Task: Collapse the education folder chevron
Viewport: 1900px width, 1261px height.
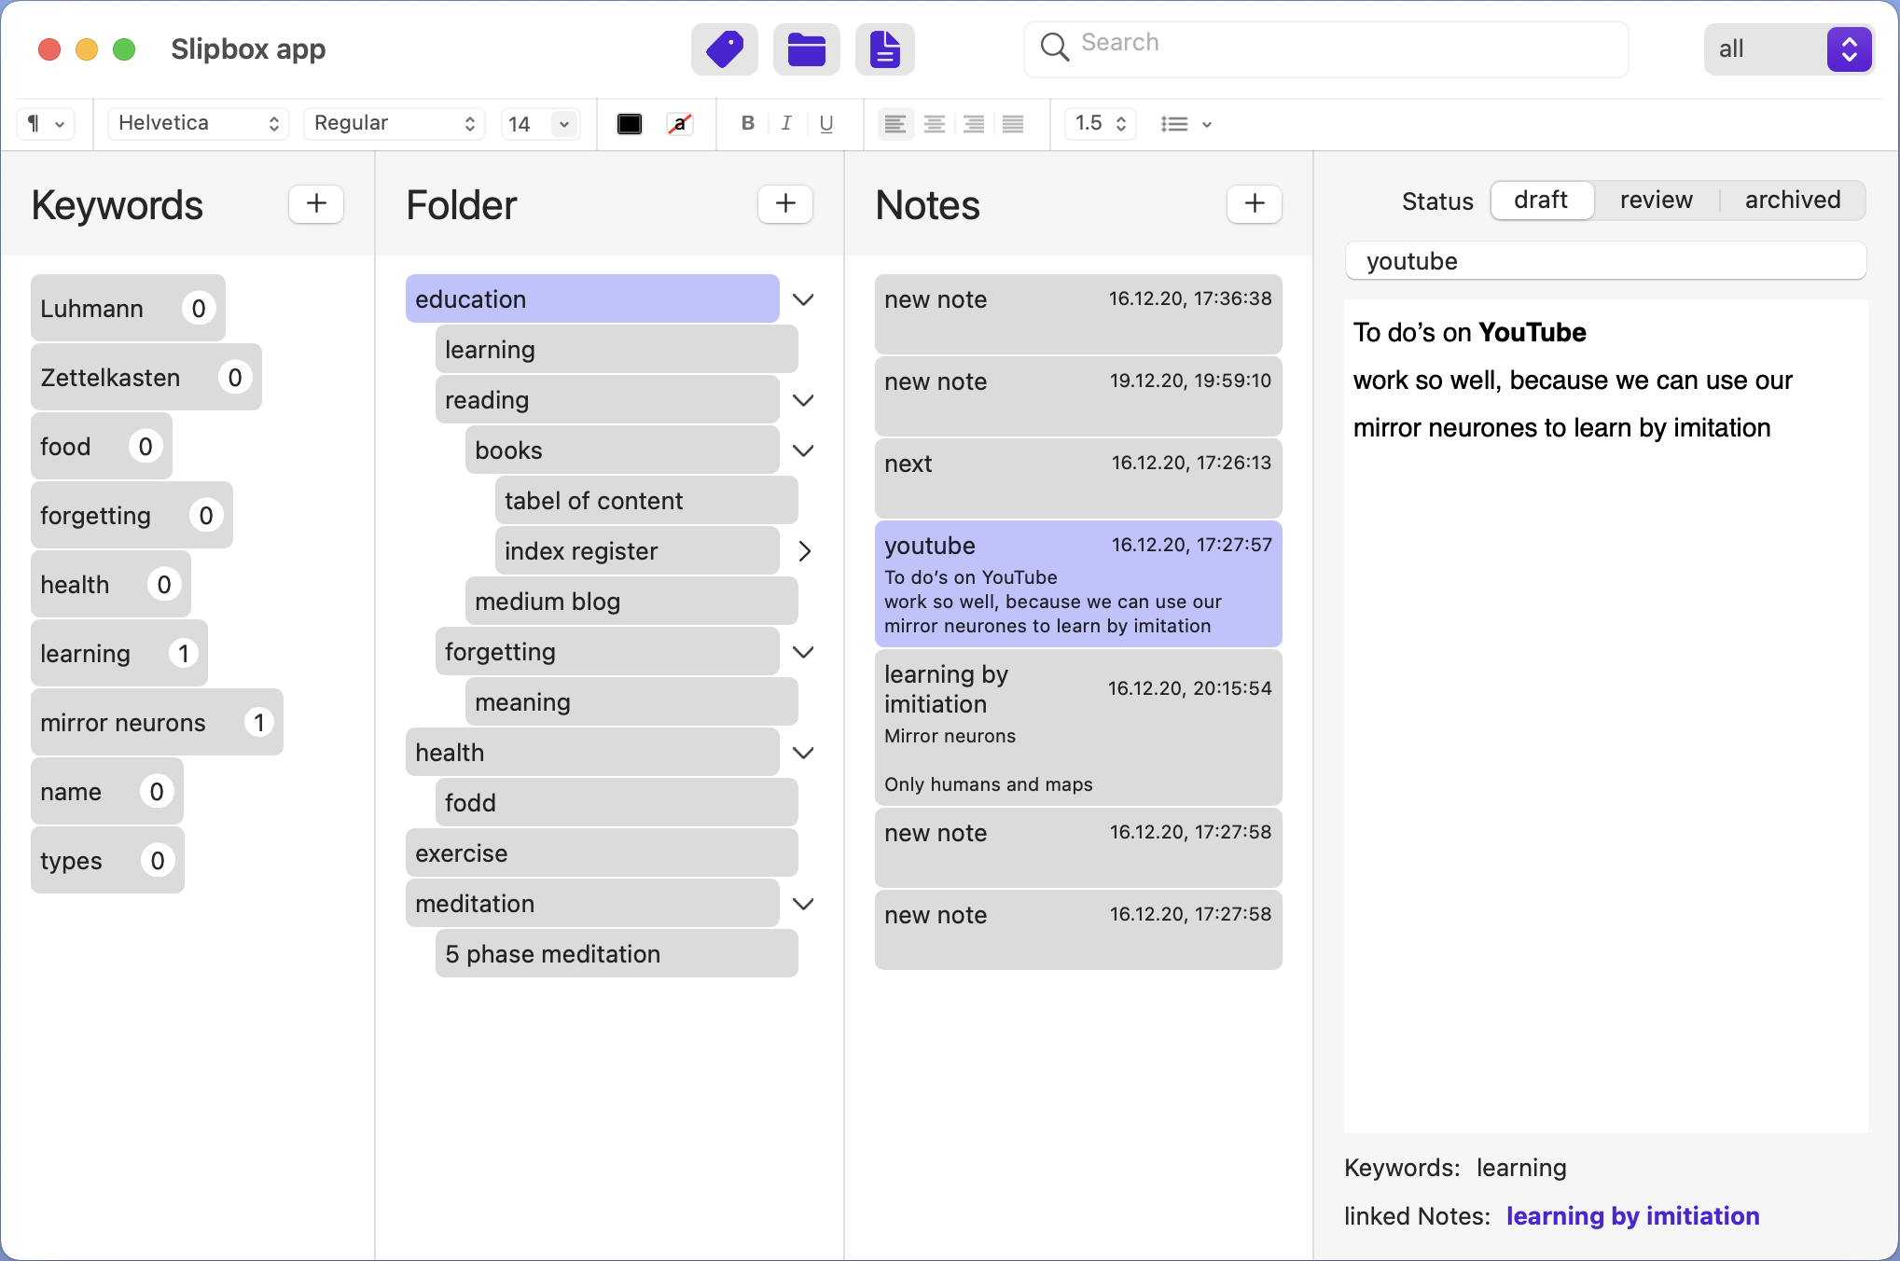Action: [x=803, y=298]
